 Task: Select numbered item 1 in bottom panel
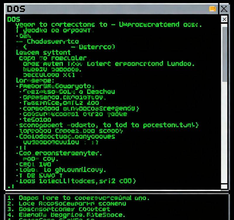click(x=78, y=198)
